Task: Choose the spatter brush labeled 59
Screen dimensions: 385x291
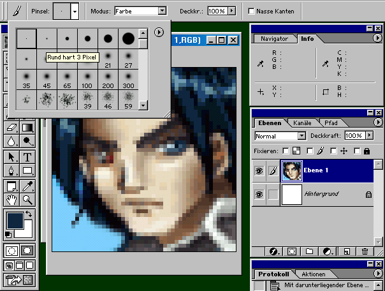Action: [x=128, y=100]
